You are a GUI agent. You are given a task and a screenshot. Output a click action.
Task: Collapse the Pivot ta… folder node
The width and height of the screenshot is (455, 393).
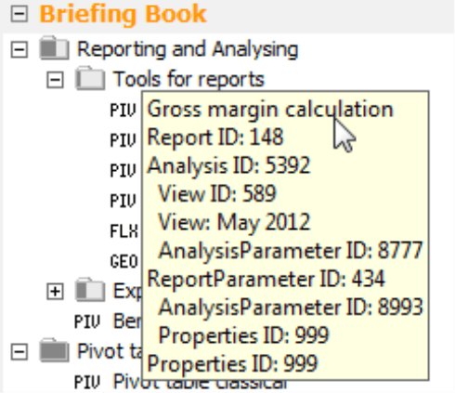[x=19, y=352]
